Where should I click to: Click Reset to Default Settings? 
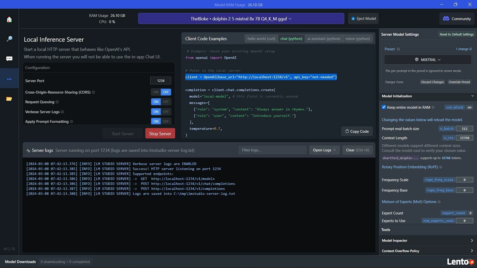tap(457, 34)
